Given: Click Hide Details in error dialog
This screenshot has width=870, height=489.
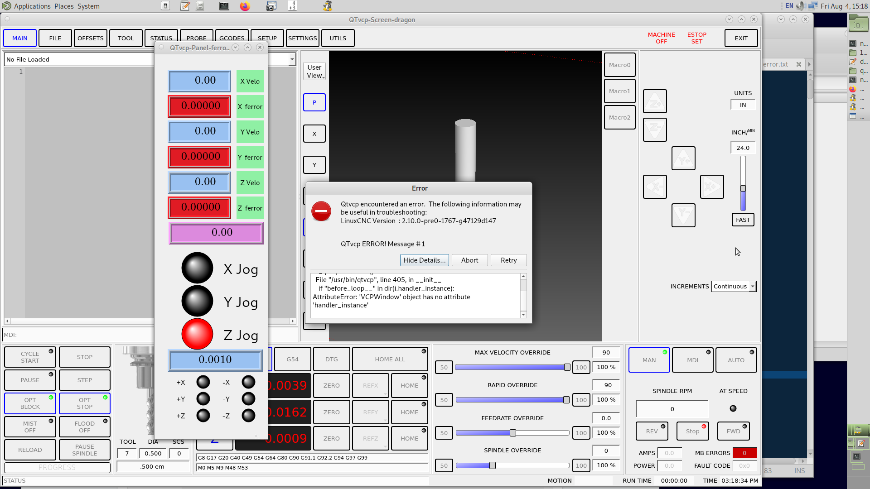Looking at the screenshot, I should click(x=424, y=260).
